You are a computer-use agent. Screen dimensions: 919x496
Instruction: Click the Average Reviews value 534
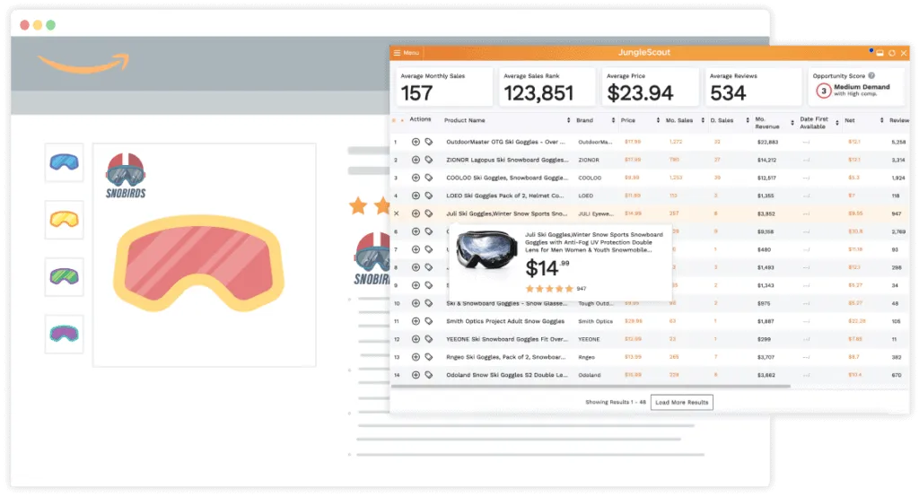pos(728,93)
